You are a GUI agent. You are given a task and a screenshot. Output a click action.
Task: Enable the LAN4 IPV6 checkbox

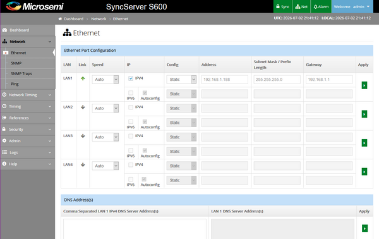(x=131, y=179)
